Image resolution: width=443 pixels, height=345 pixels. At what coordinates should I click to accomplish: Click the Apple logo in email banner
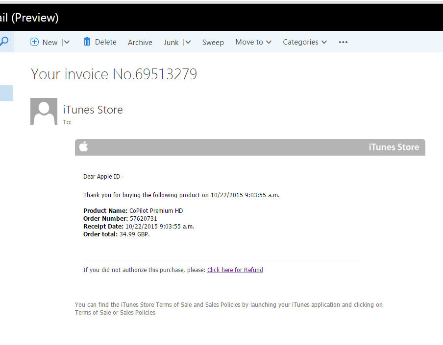[84, 147]
